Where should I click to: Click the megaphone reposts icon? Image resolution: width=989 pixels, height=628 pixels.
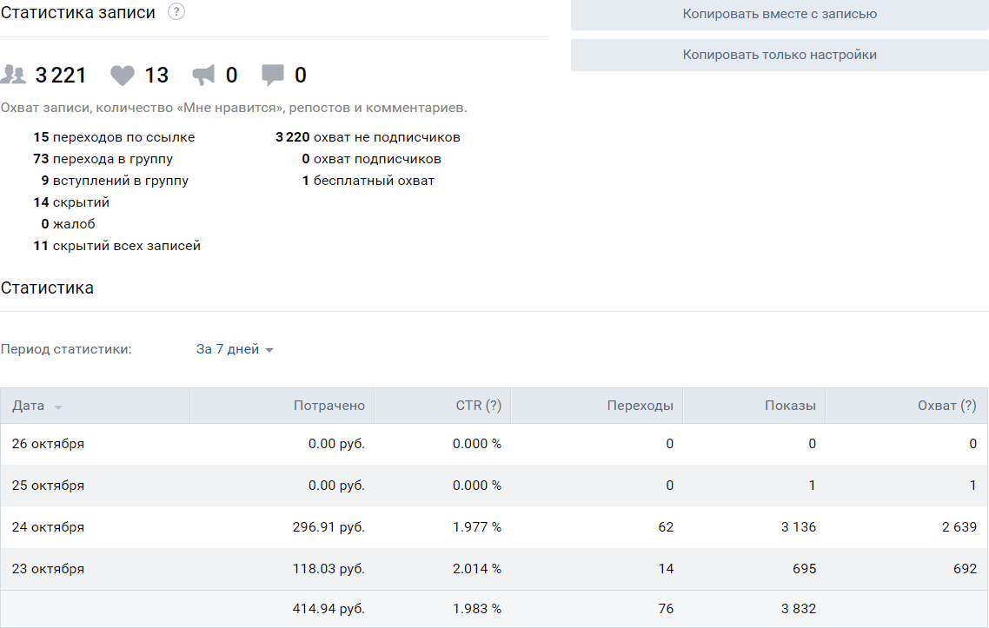click(202, 76)
